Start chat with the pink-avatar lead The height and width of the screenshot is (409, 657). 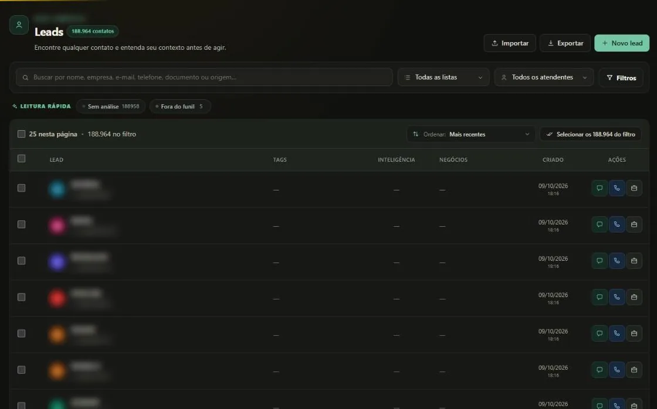pyautogui.click(x=600, y=224)
